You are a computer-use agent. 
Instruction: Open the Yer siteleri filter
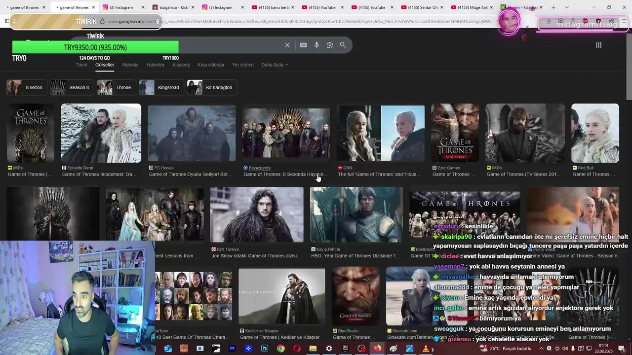(243, 65)
